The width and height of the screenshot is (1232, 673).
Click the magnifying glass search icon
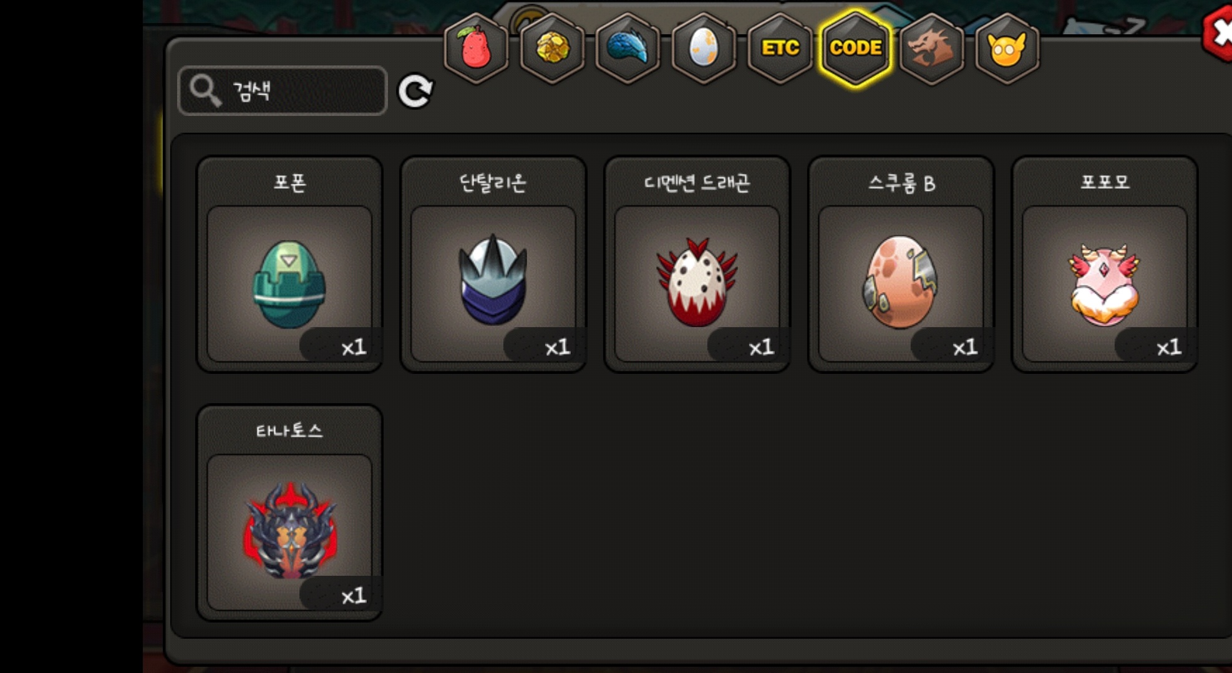(205, 91)
